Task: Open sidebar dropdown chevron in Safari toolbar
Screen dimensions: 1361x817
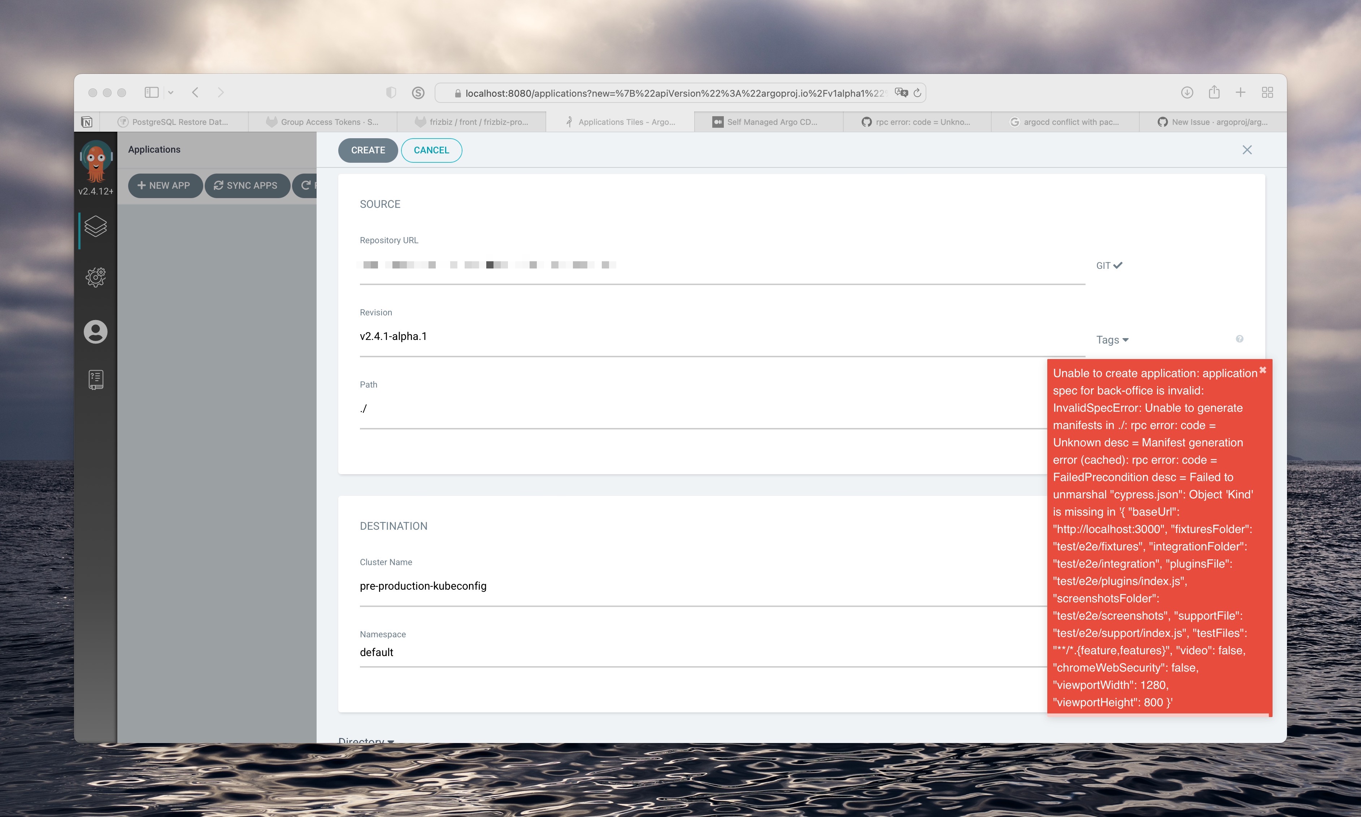Action: (171, 92)
